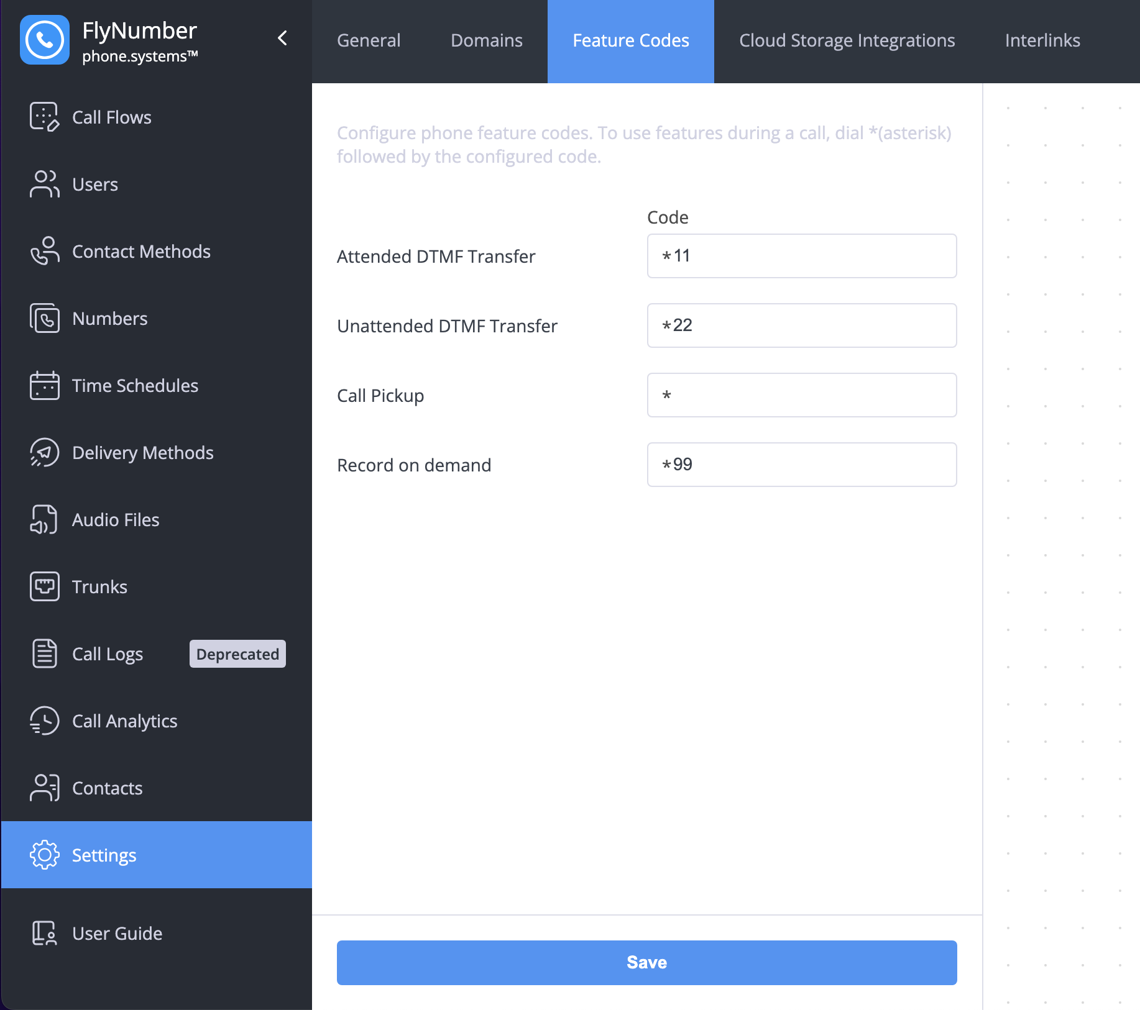Click the FlyNumber phone logo icon

point(45,40)
